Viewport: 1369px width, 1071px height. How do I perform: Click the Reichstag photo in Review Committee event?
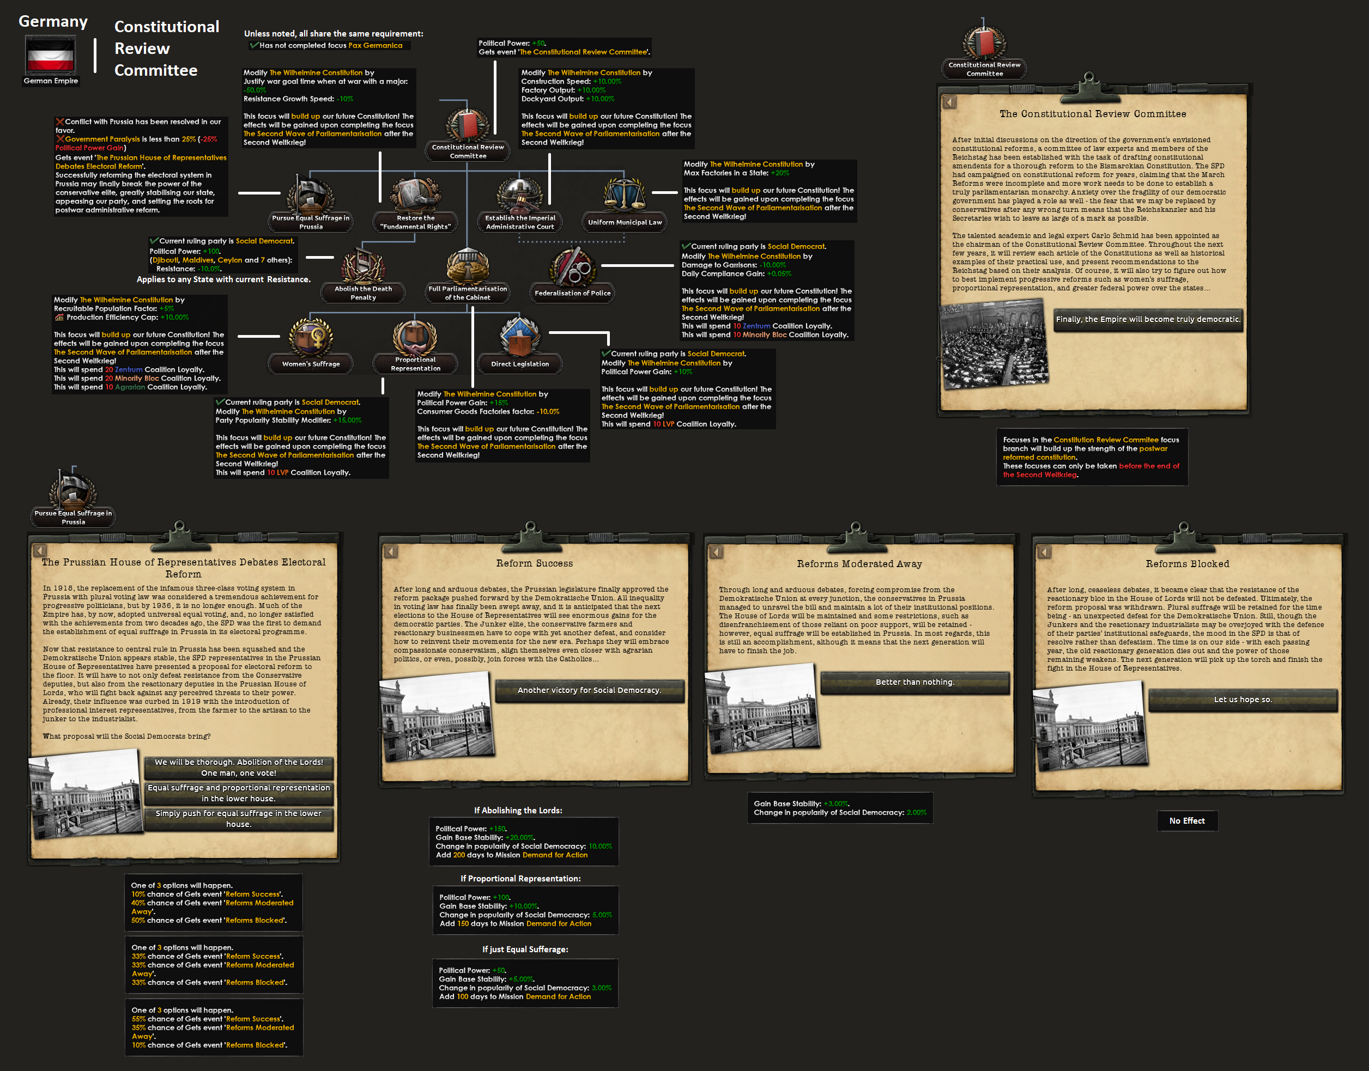click(993, 344)
